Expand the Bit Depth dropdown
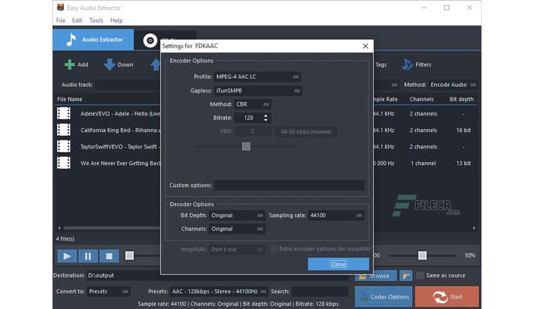 237,215
